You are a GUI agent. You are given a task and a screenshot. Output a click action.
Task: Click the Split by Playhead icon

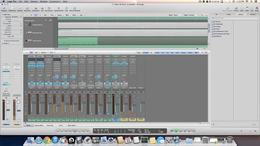click(x=75, y=9)
